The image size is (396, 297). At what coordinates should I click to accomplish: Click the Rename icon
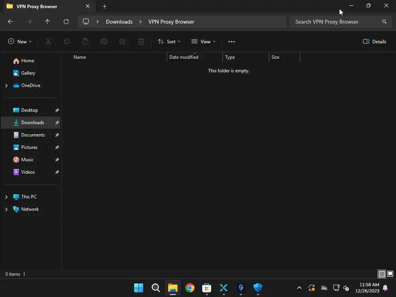[104, 42]
